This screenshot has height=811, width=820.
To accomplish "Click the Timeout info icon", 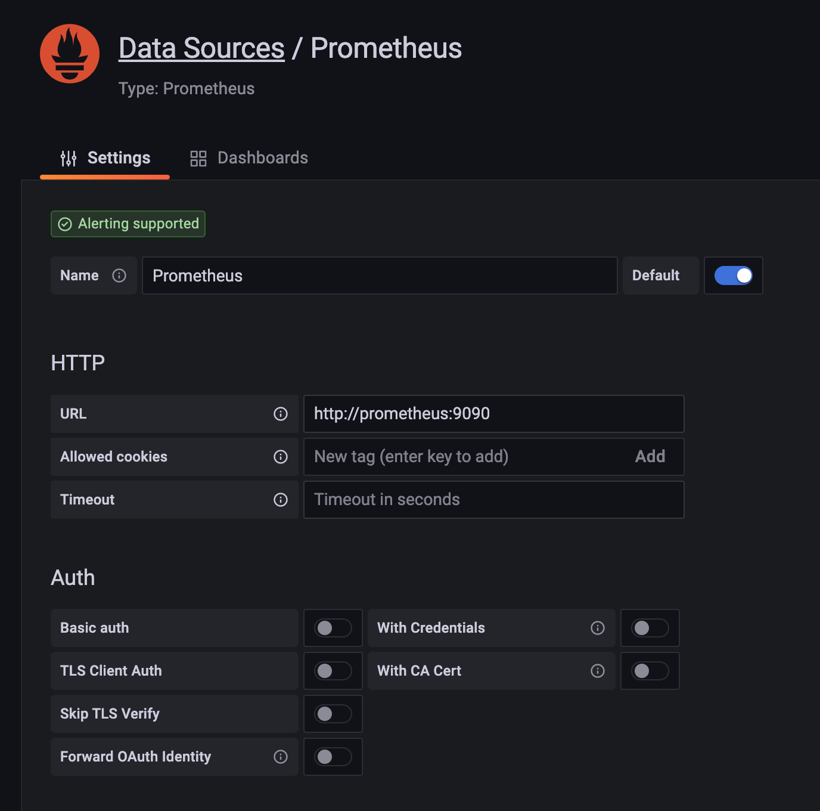I will pyautogui.click(x=281, y=500).
